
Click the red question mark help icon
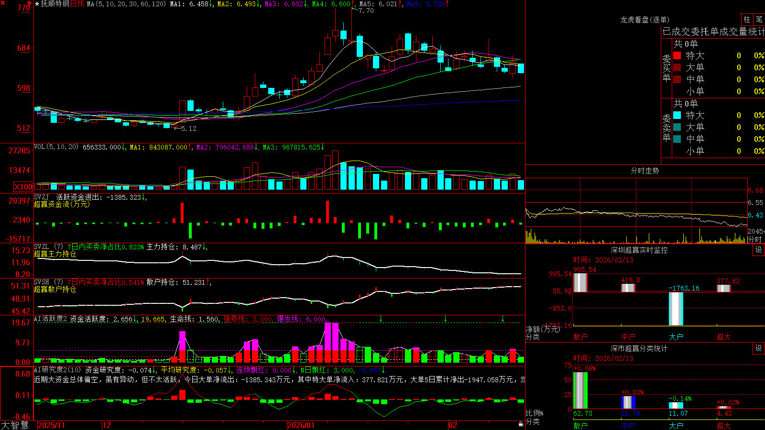[30, 3]
